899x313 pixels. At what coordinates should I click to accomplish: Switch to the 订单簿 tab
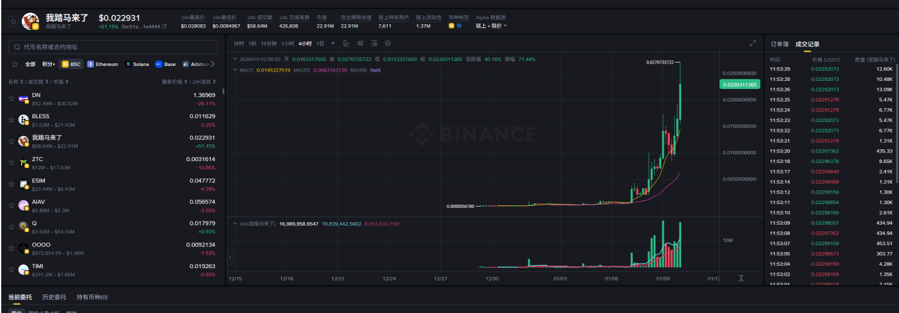[779, 44]
